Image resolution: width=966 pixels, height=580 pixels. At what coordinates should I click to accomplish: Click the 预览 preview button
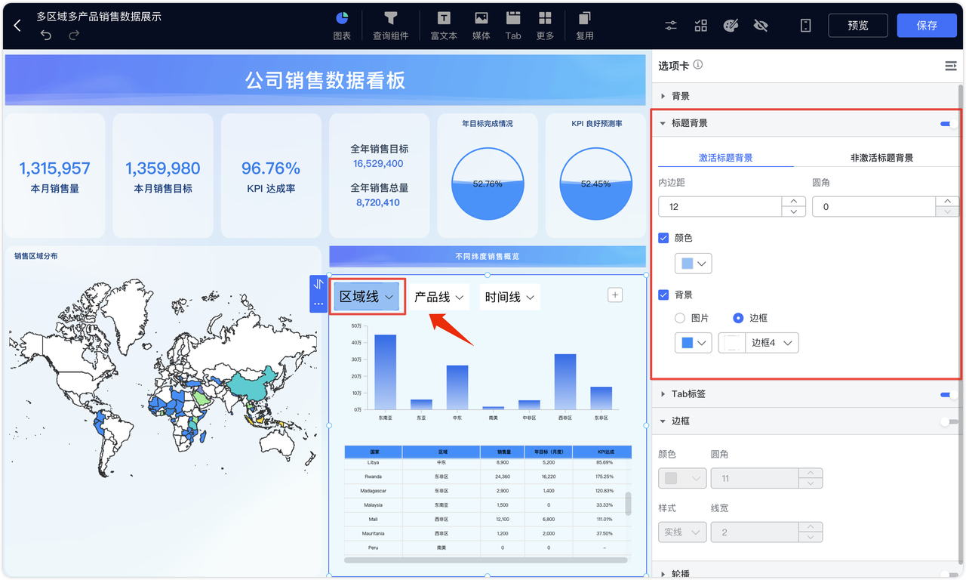coord(858,25)
